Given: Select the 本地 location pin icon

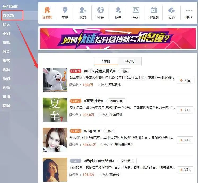Looking at the screenshot, I should click(x=65, y=11).
